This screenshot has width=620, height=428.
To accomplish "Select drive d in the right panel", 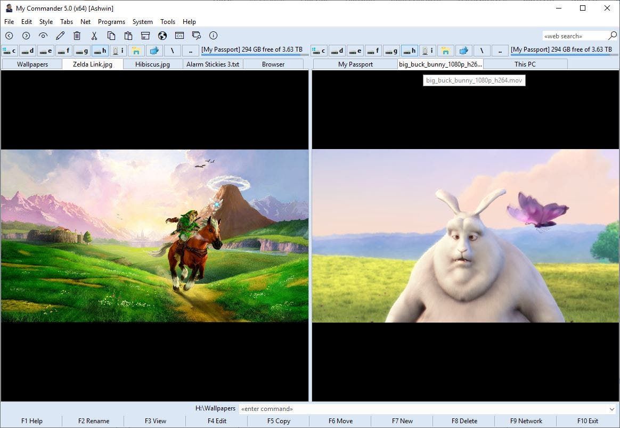I will [x=337, y=50].
